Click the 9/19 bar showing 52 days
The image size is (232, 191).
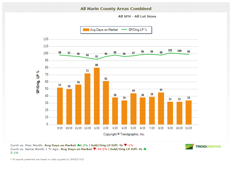pyautogui.click(x=60, y=106)
